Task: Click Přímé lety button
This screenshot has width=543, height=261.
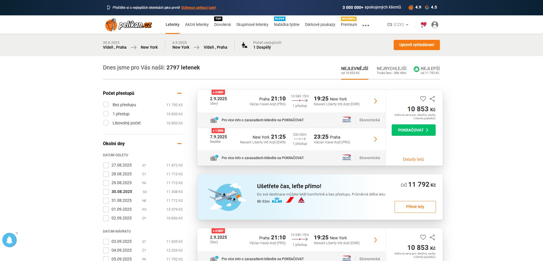Action: [415, 207]
